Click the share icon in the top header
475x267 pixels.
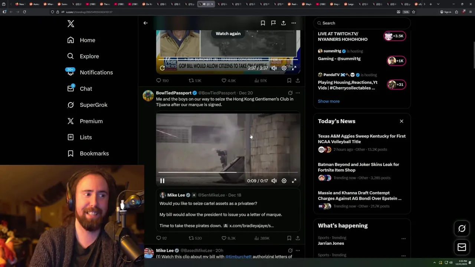coord(284,23)
